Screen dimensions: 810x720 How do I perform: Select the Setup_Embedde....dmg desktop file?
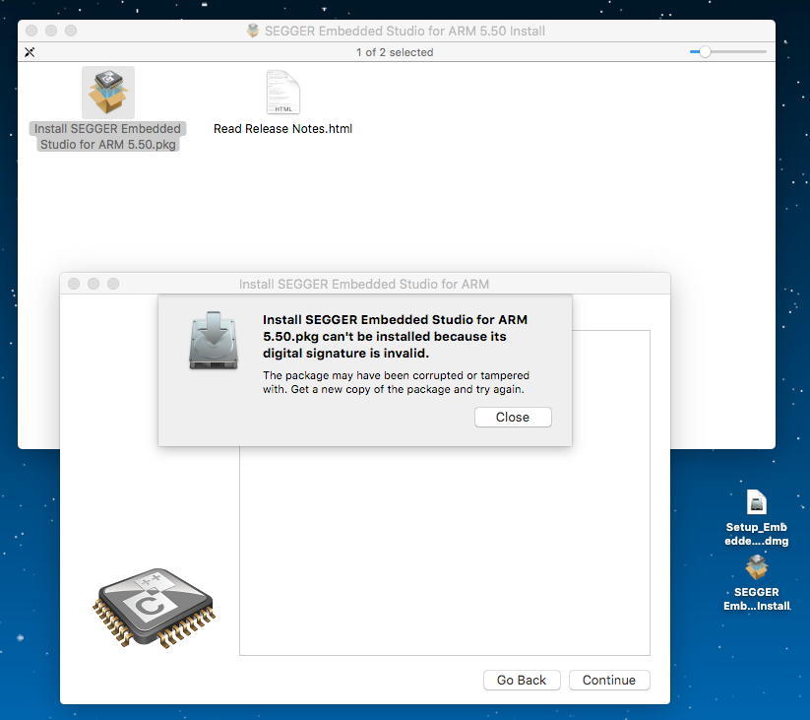pyautogui.click(x=756, y=517)
